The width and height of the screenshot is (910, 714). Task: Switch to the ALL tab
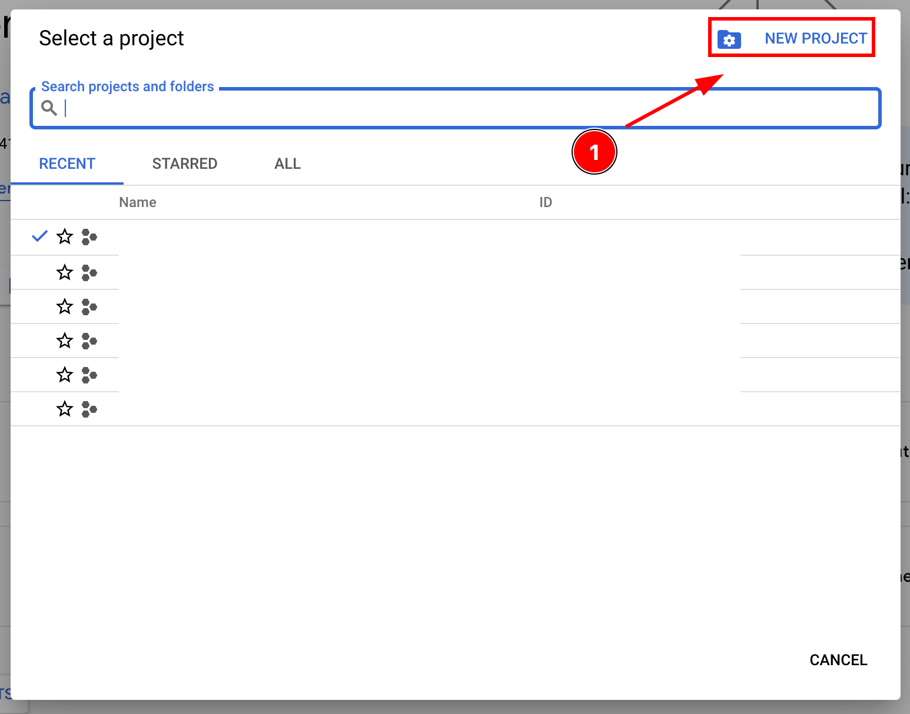click(x=287, y=164)
